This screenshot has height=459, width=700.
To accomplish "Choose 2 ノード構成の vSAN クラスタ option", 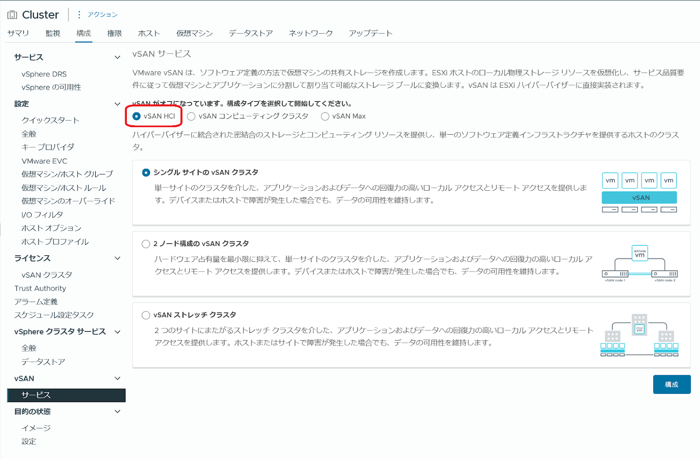I will tap(146, 244).
